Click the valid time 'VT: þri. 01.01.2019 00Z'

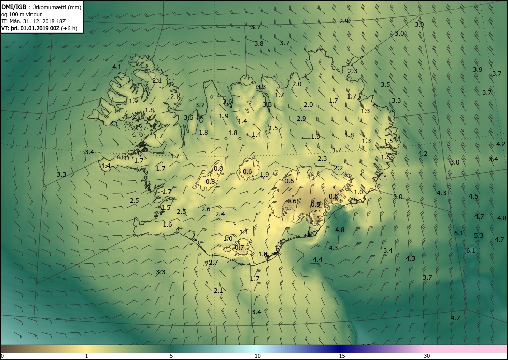[x=30, y=28]
